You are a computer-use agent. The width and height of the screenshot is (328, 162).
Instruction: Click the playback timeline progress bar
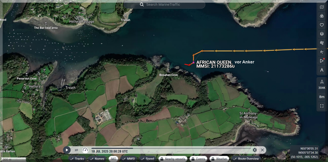pyautogui.click(x=170, y=148)
